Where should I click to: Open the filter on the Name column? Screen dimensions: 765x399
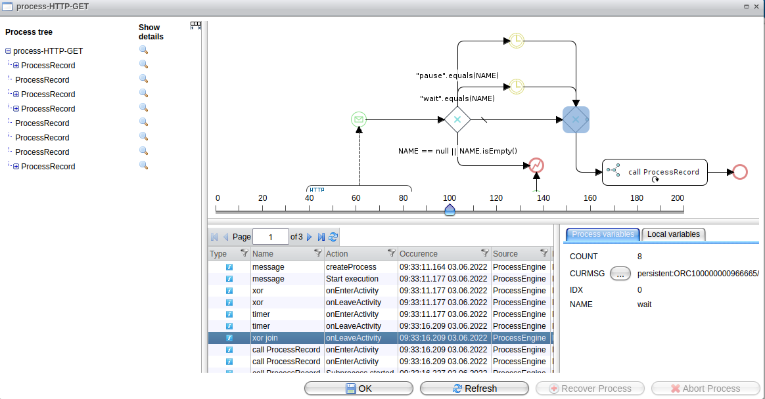point(318,253)
